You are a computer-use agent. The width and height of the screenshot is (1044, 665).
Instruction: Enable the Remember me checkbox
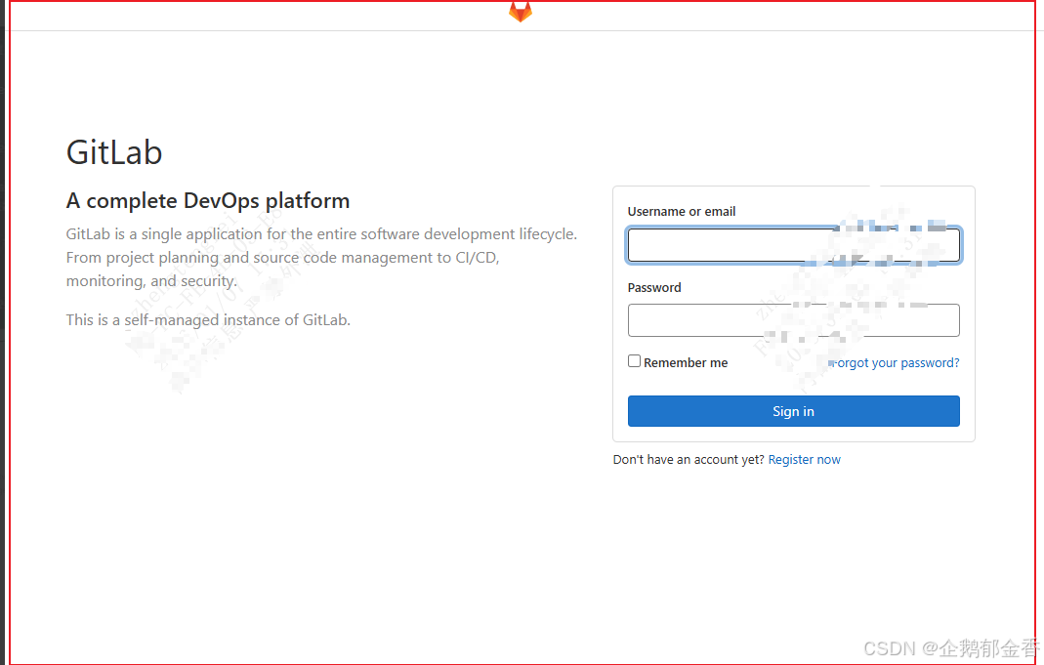[634, 360]
